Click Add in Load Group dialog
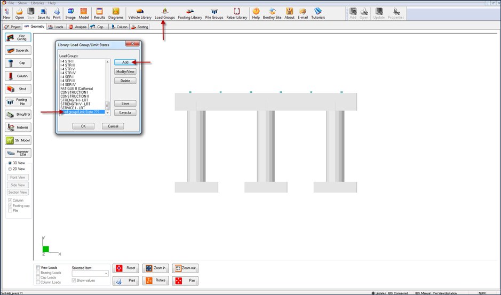Screen dimensions: 501x295 coord(125,62)
